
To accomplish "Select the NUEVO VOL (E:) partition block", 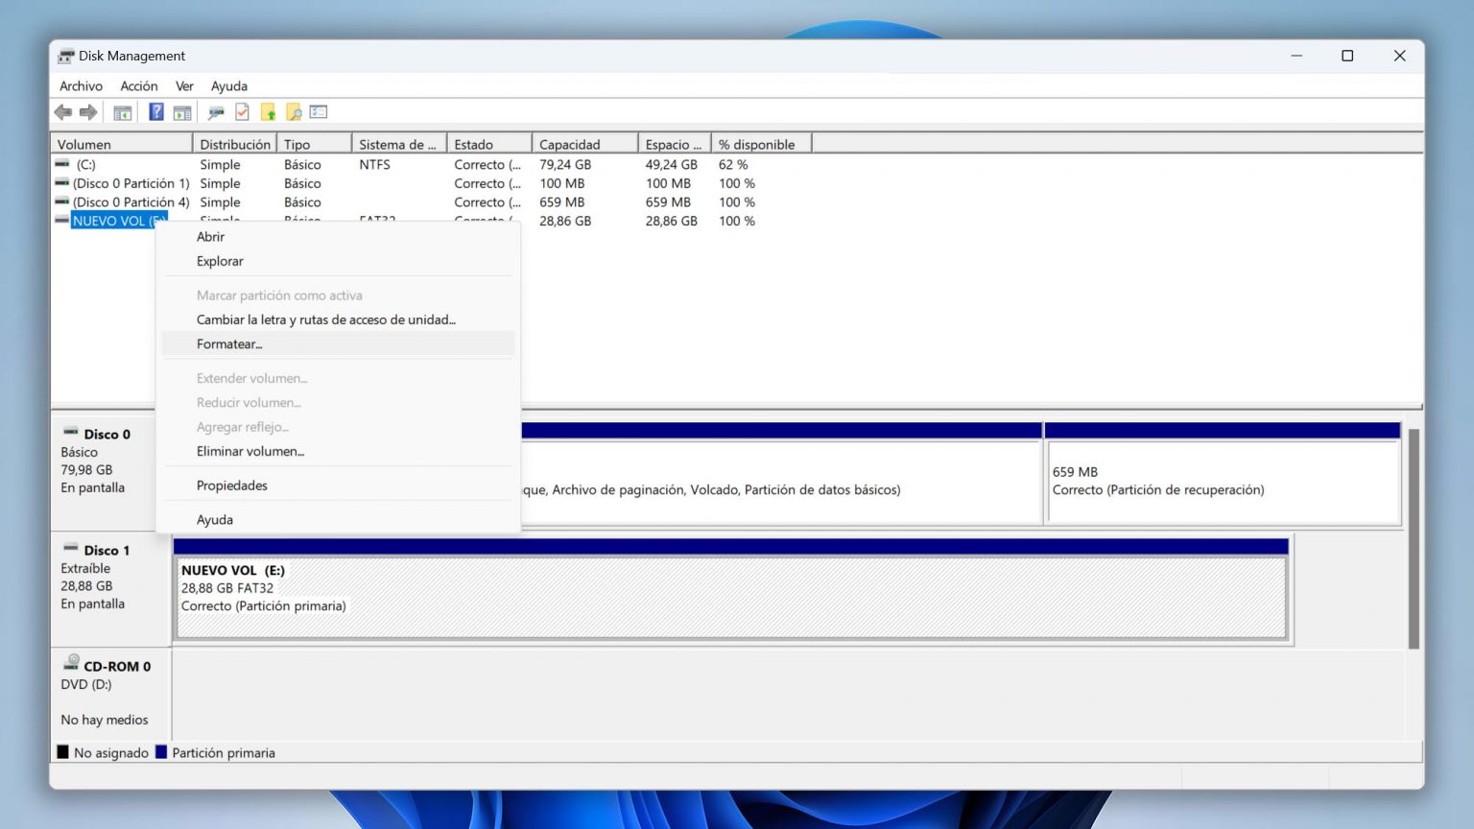I will tap(729, 597).
